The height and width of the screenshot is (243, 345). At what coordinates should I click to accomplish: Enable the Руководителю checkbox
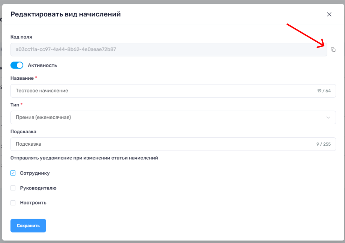pyautogui.click(x=13, y=188)
